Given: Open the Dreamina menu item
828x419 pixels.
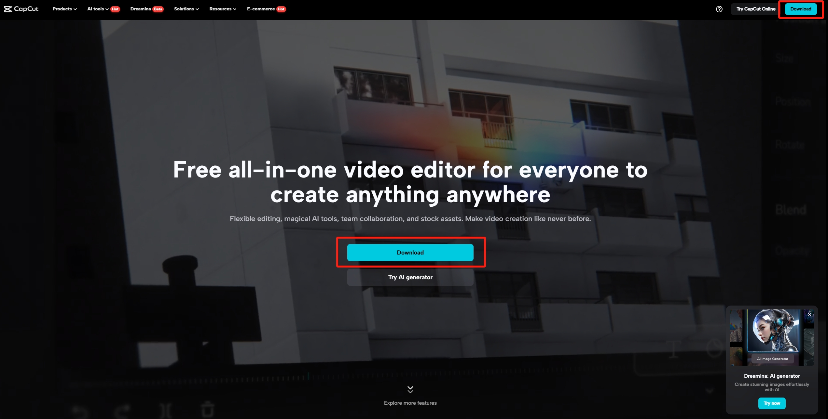Looking at the screenshot, I should point(140,9).
